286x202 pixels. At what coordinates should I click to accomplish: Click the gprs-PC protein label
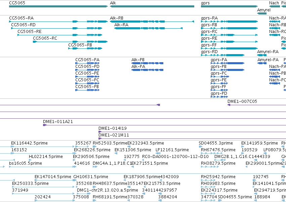[x=219, y=73]
